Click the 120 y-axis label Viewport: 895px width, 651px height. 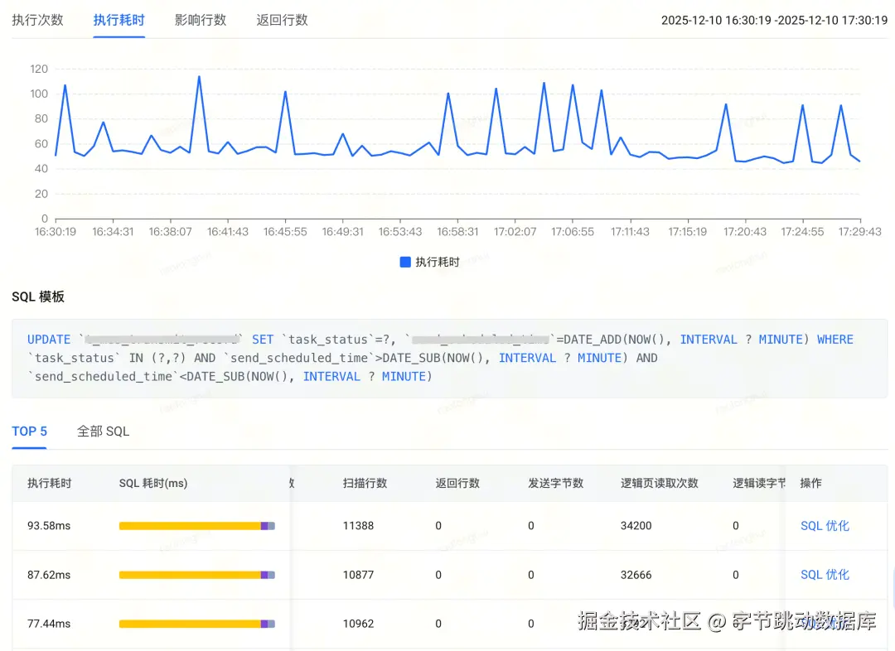39,69
